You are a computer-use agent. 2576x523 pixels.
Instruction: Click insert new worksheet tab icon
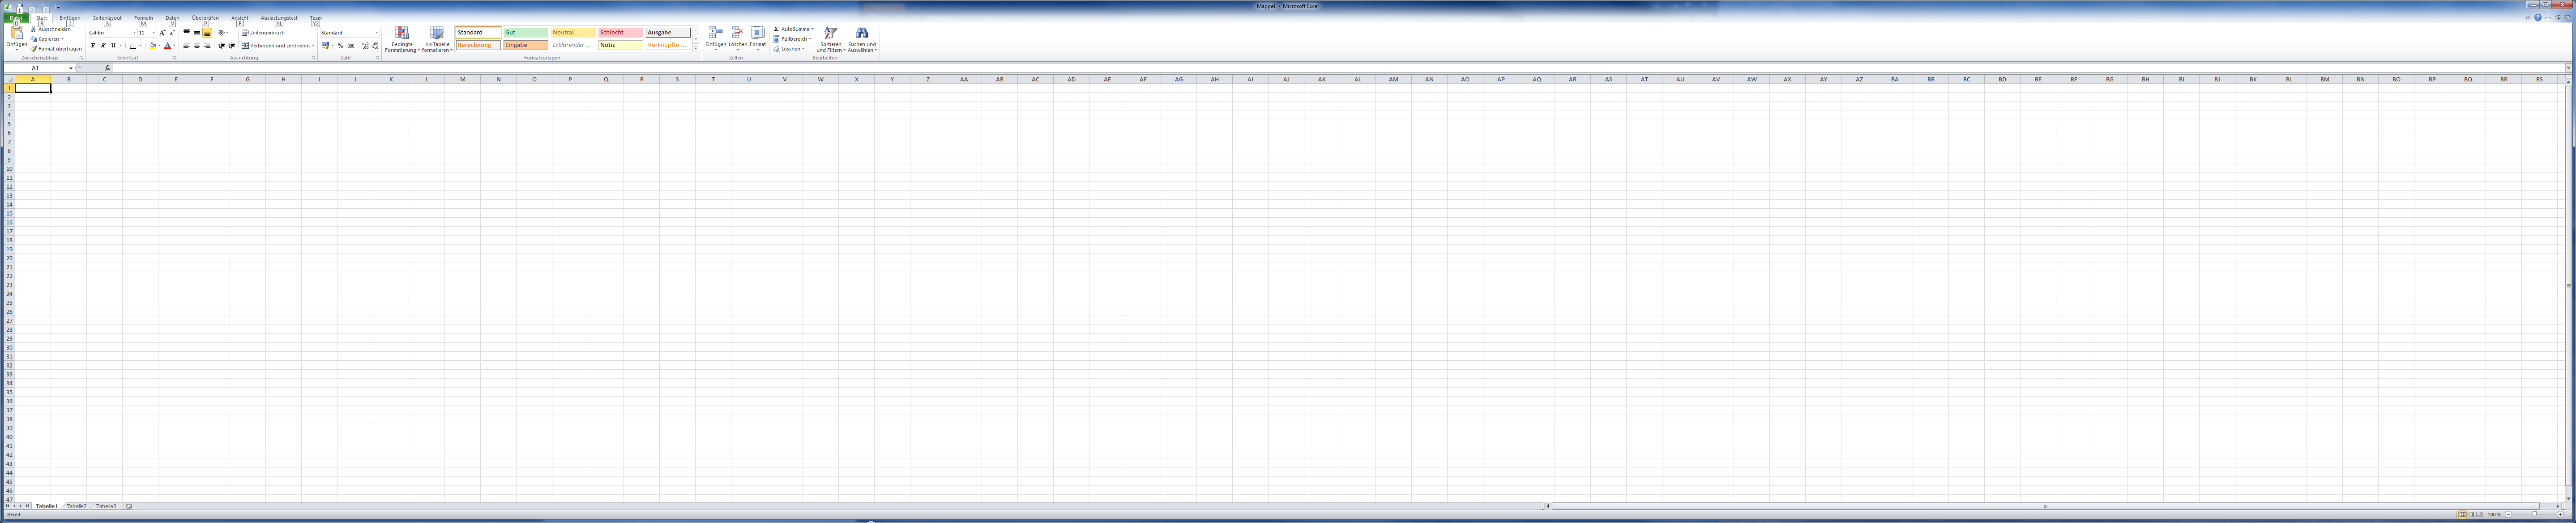pos(128,506)
